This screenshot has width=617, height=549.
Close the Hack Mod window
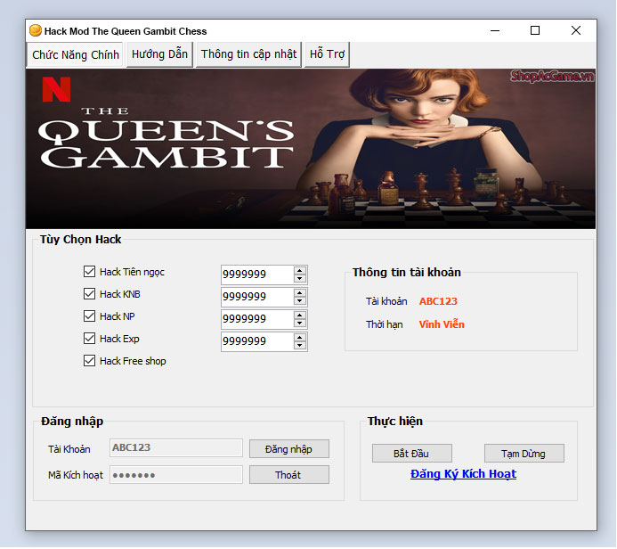tap(576, 30)
